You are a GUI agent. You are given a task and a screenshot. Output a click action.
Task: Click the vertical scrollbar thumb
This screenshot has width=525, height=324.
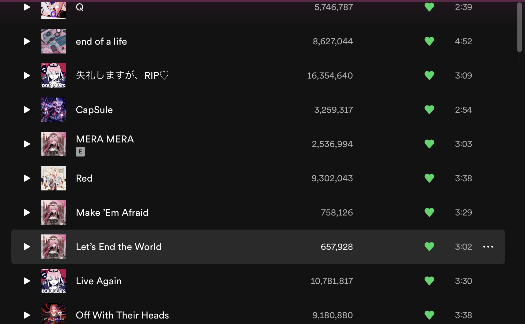[519, 28]
